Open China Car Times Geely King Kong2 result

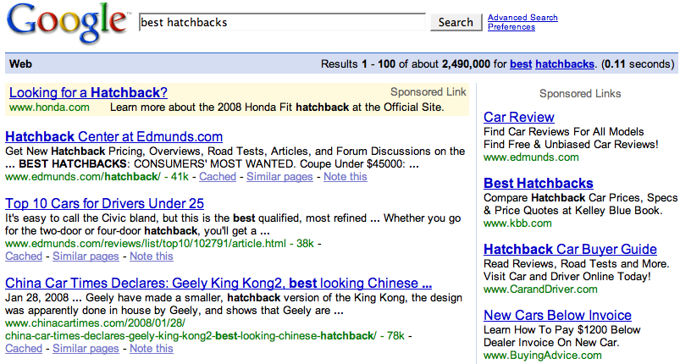(218, 283)
